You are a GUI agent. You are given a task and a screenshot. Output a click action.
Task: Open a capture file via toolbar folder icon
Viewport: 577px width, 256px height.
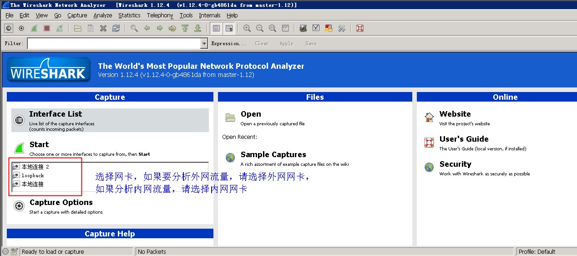point(78,28)
